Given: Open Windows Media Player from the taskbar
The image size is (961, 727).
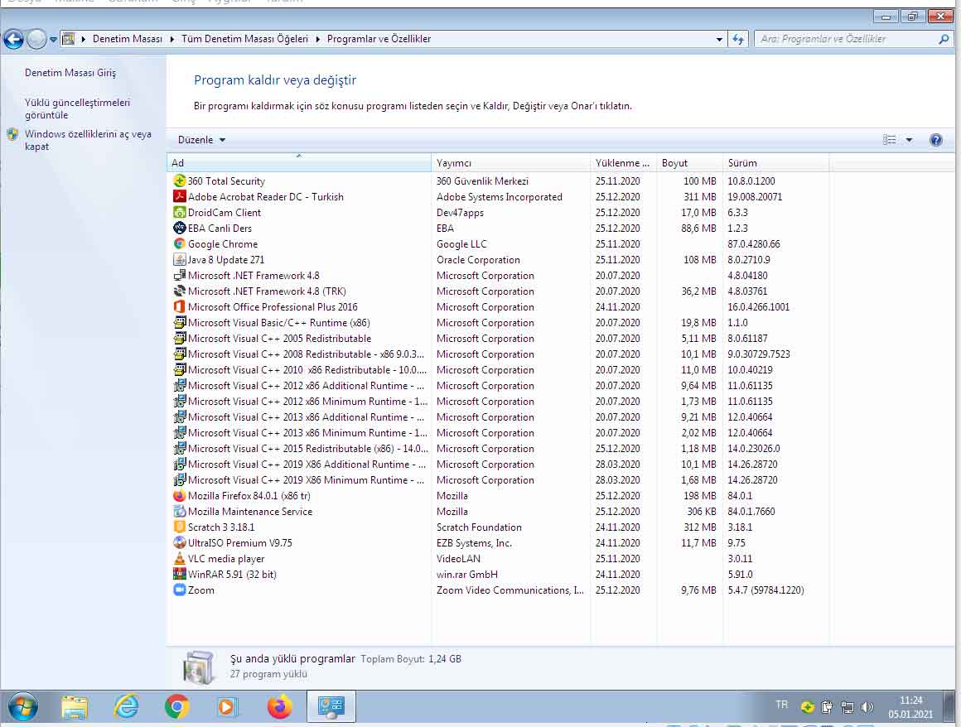Looking at the screenshot, I should (x=226, y=707).
